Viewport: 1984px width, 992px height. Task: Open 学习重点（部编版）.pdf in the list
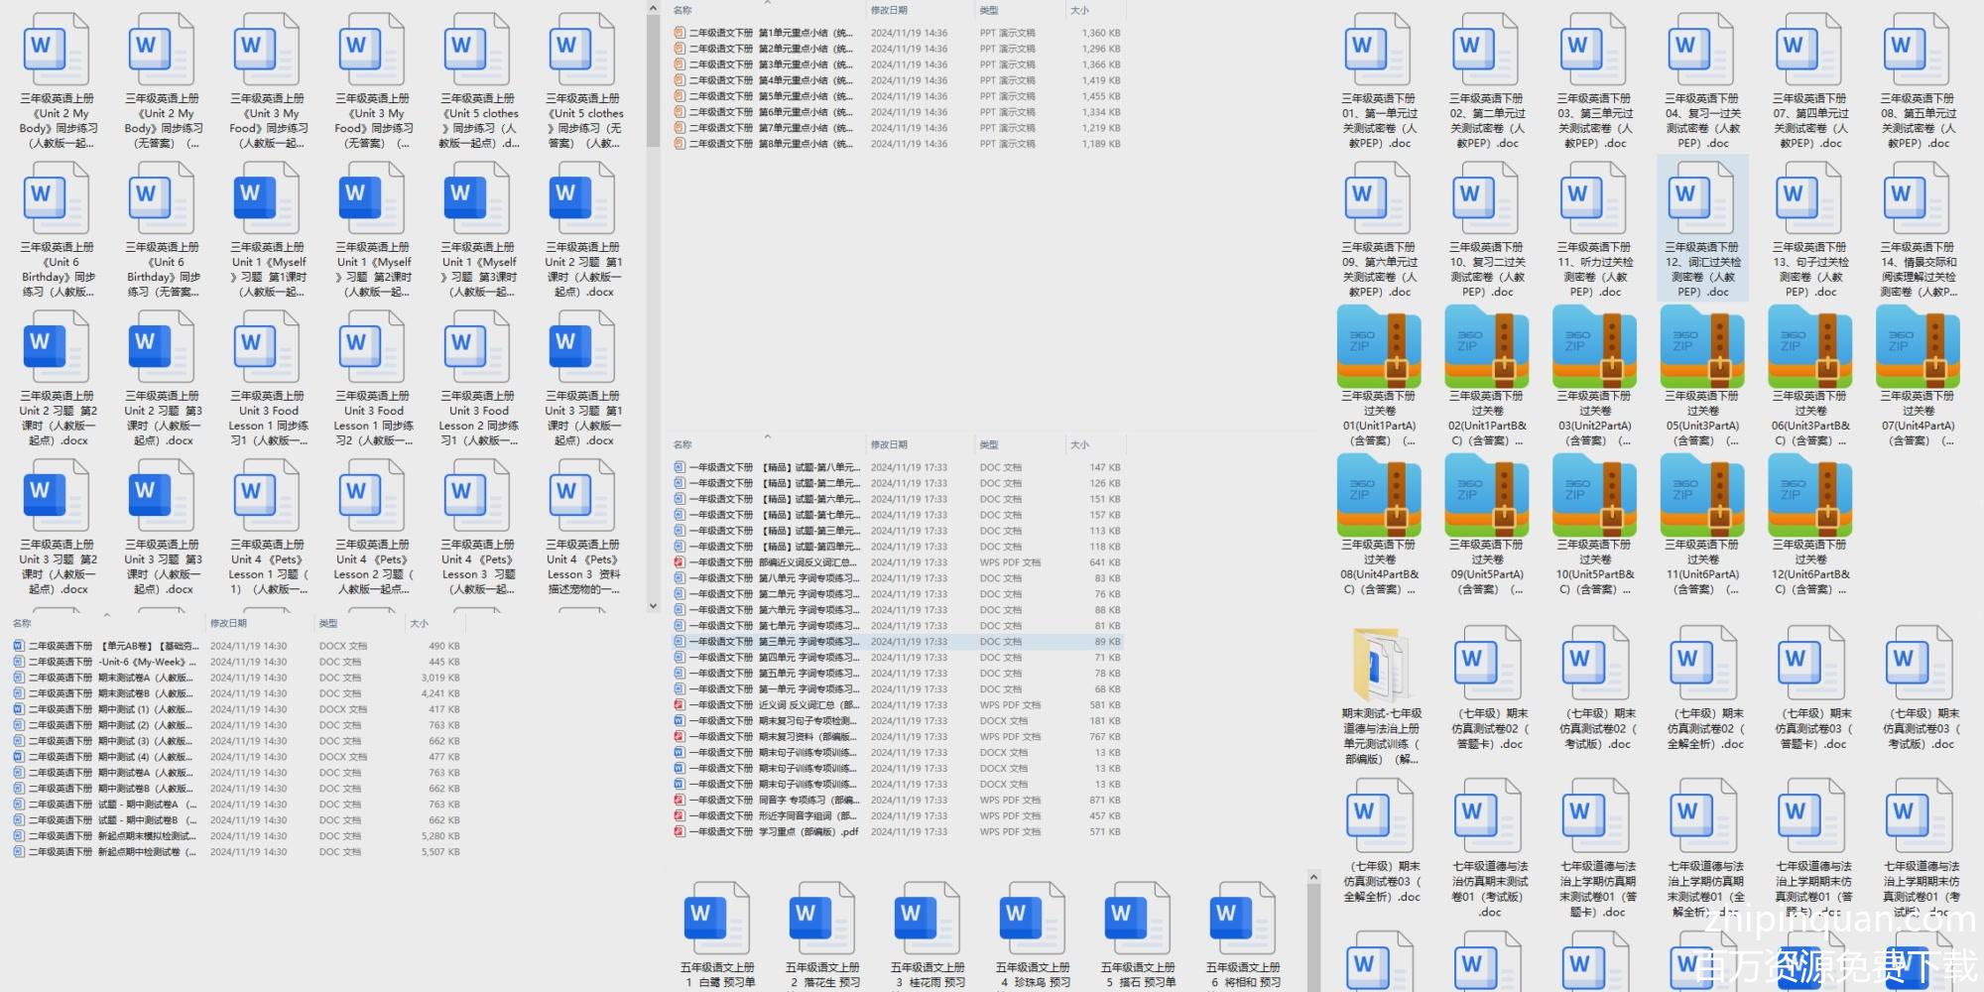pyautogui.click(x=774, y=832)
